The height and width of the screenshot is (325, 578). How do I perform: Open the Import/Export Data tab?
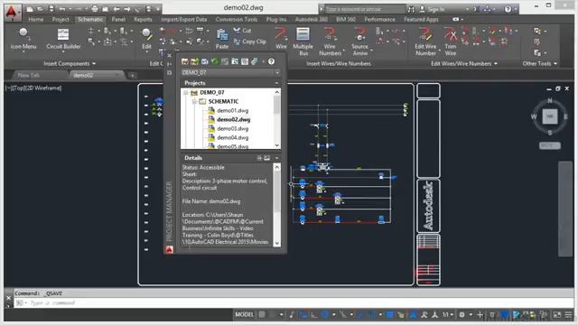[x=183, y=19]
